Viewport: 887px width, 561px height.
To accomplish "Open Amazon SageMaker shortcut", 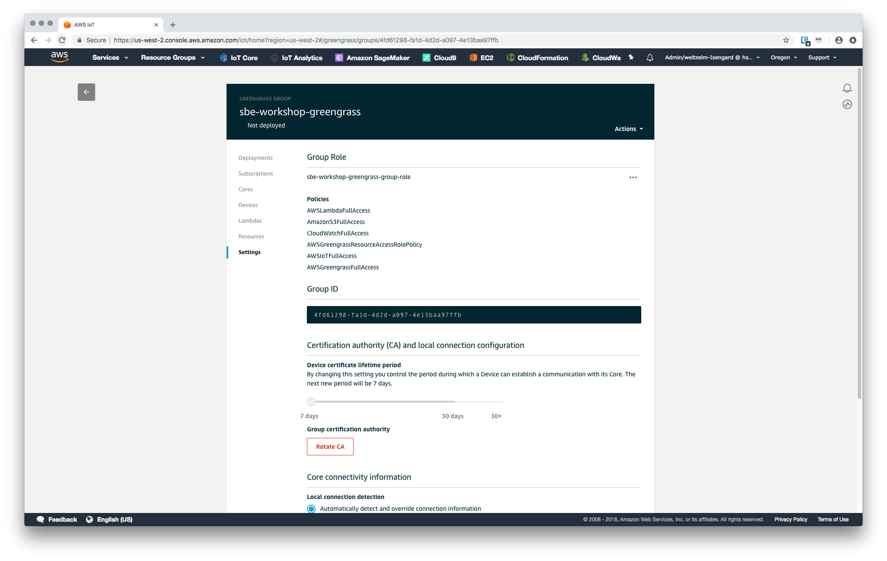I will coord(372,58).
